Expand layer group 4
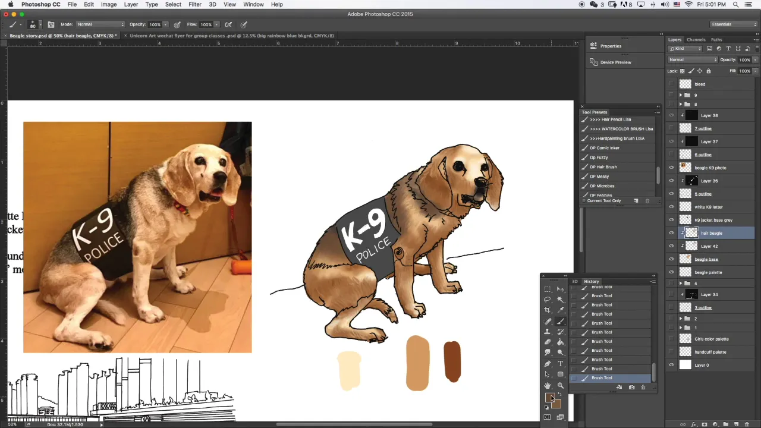Viewport: 761px width, 428px height. coord(681,284)
